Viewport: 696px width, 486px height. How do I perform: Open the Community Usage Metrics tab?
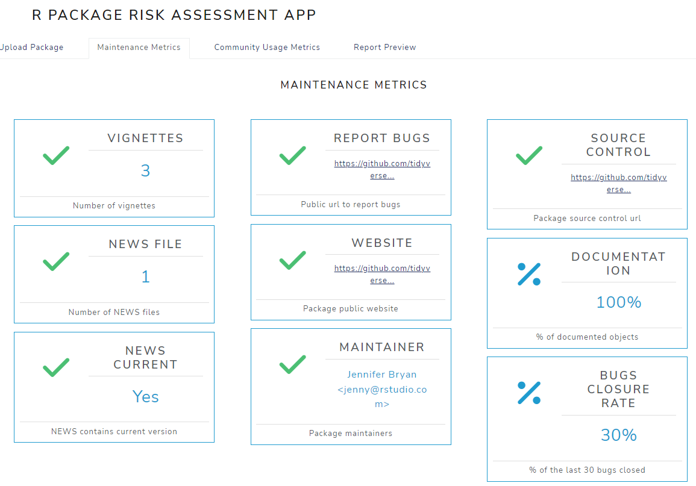point(267,47)
